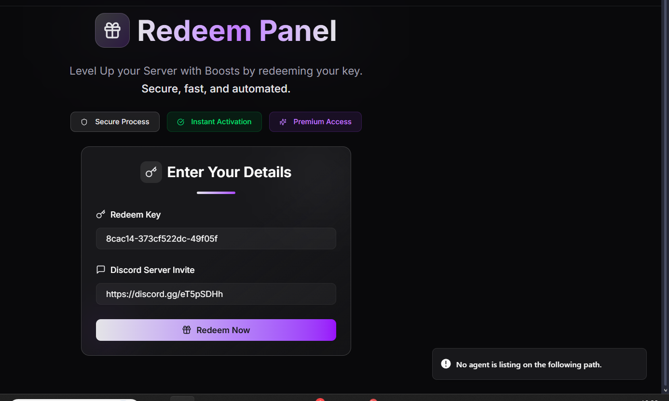The width and height of the screenshot is (669, 401).
Task: Select the Secure Process badge
Action: click(115, 122)
